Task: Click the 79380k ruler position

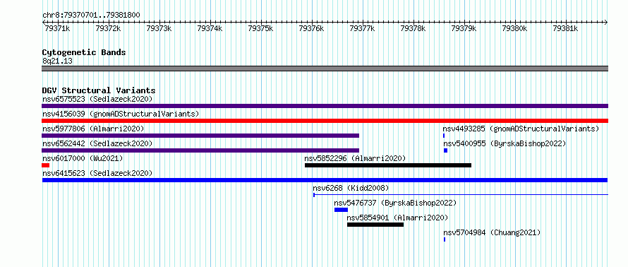Action: [x=514, y=28]
